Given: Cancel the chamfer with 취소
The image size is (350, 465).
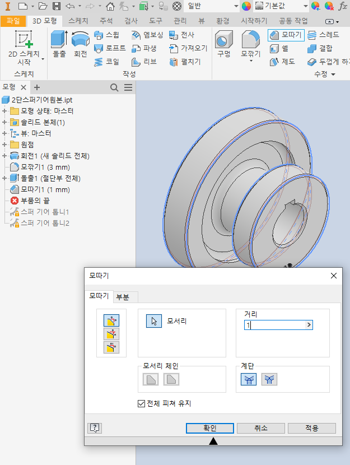Looking at the screenshot, I should click(261, 428).
